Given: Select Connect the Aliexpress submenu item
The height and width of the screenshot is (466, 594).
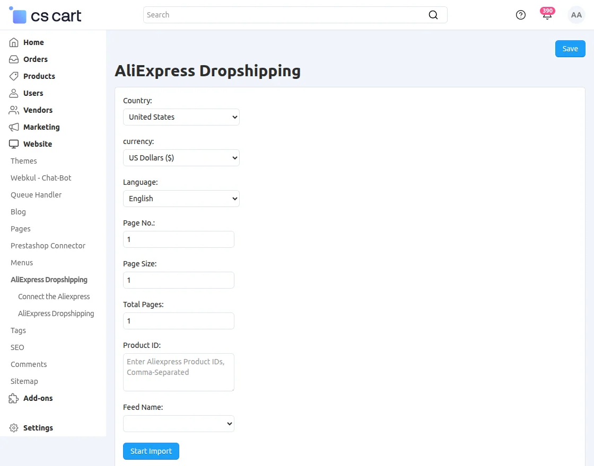Looking at the screenshot, I should click(54, 297).
